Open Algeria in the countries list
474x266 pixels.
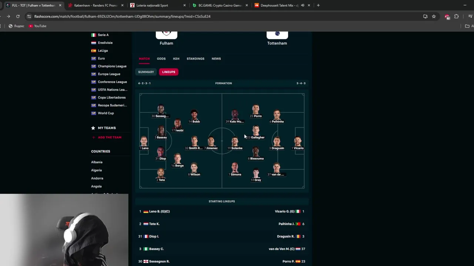point(96,170)
